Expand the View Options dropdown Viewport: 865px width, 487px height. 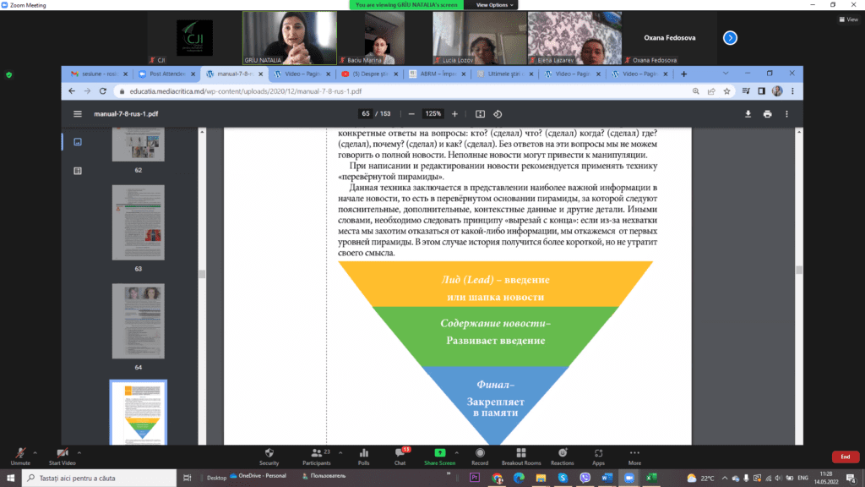coord(494,5)
